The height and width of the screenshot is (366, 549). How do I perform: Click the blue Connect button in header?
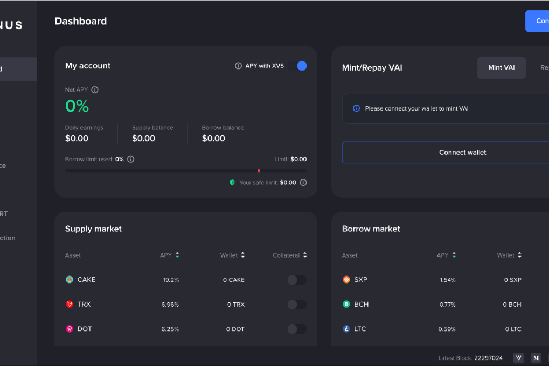tap(537, 21)
